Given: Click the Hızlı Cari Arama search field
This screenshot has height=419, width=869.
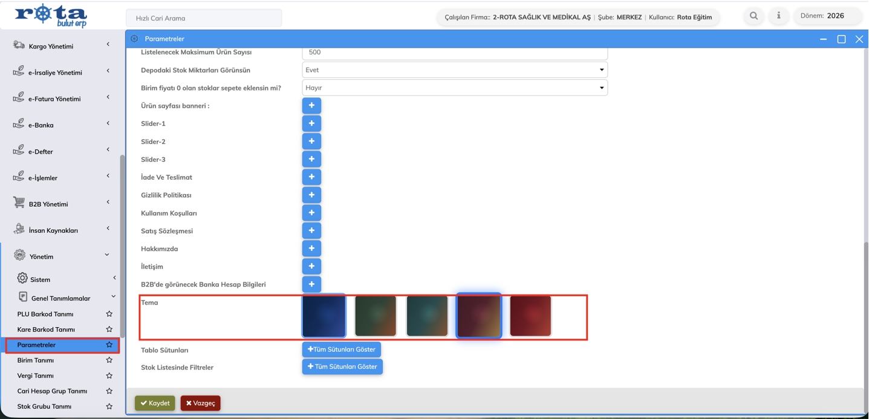Looking at the screenshot, I should [204, 18].
